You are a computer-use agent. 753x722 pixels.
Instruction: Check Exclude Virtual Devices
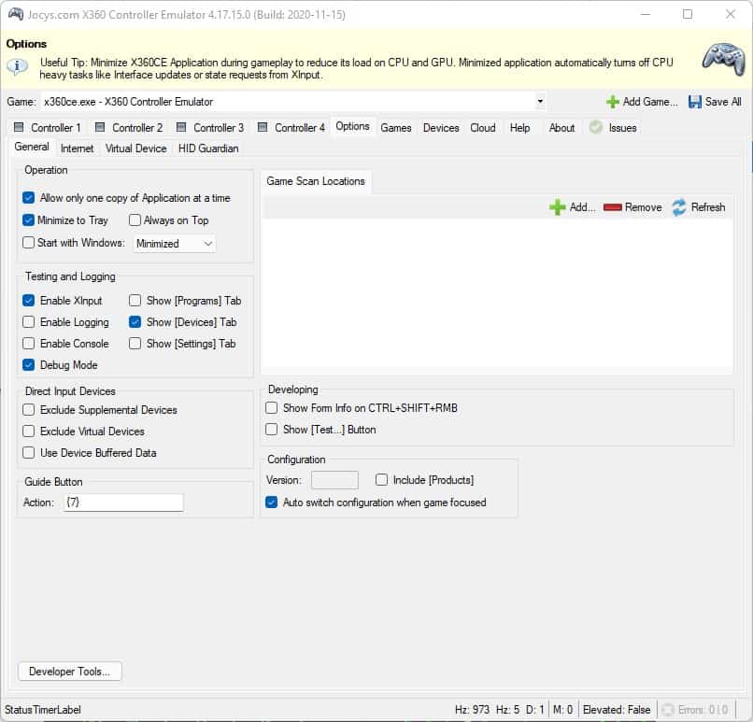click(28, 432)
